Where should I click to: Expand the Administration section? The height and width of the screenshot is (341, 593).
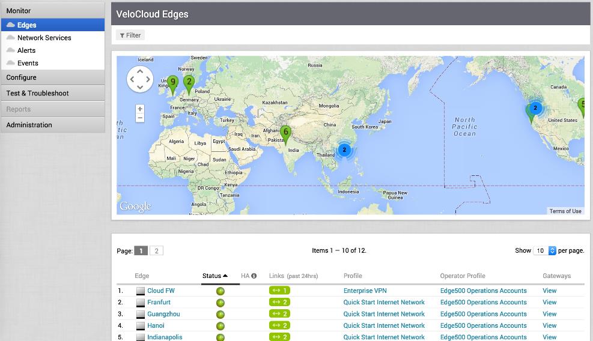click(53, 125)
